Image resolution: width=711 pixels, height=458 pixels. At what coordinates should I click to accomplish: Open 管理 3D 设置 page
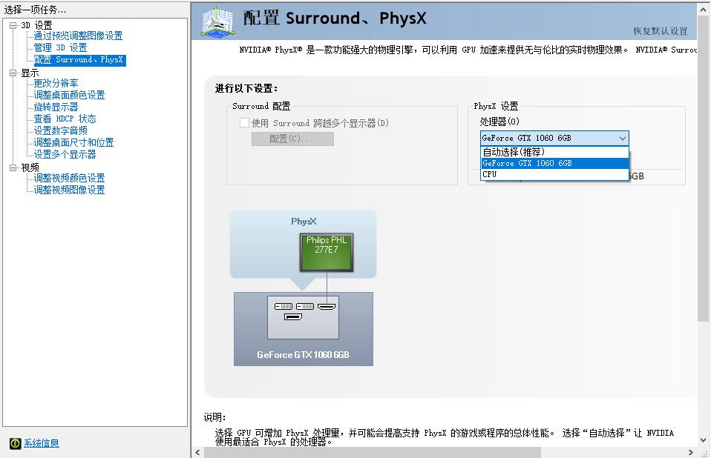pos(60,47)
